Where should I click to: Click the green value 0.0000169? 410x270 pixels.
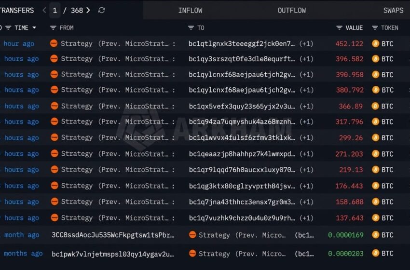click(346, 235)
